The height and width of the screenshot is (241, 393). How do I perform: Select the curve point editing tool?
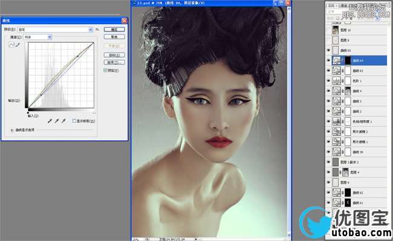point(11,45)
